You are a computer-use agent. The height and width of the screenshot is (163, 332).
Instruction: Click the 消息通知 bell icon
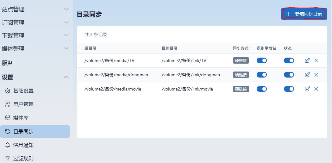8,145
